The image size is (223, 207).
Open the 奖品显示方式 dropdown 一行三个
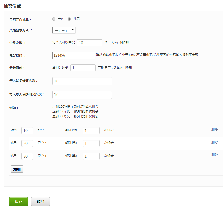[x=64, y=30]
